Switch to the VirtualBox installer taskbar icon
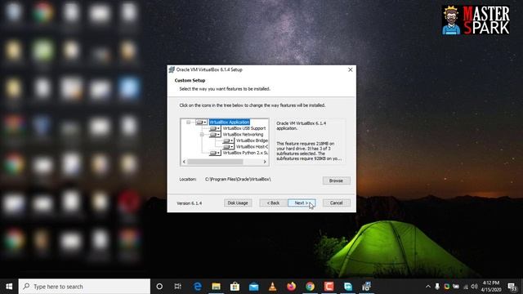This screenshot has height=294, width=523. 367,287
